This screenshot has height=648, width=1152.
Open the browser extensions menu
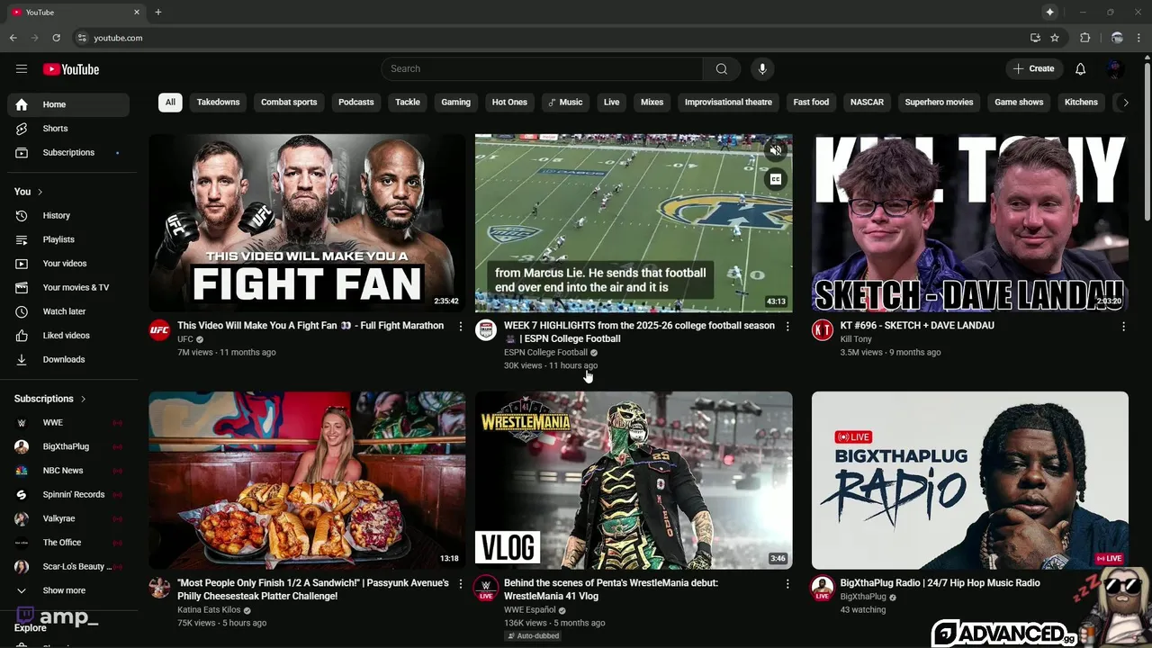pyautogui.click(x=1084, y=38)
